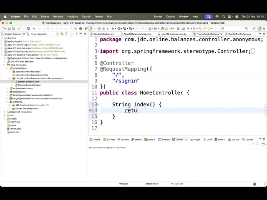Click the Last Edit Location arrow icon
Viewport: 267px width, 200px height.
(x=201, y=29)
